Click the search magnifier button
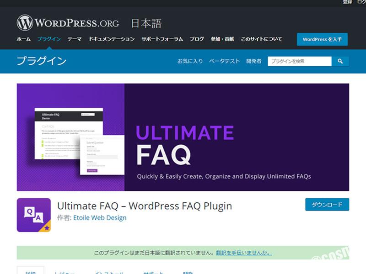The image size is (366, 274). click(340, 61)
